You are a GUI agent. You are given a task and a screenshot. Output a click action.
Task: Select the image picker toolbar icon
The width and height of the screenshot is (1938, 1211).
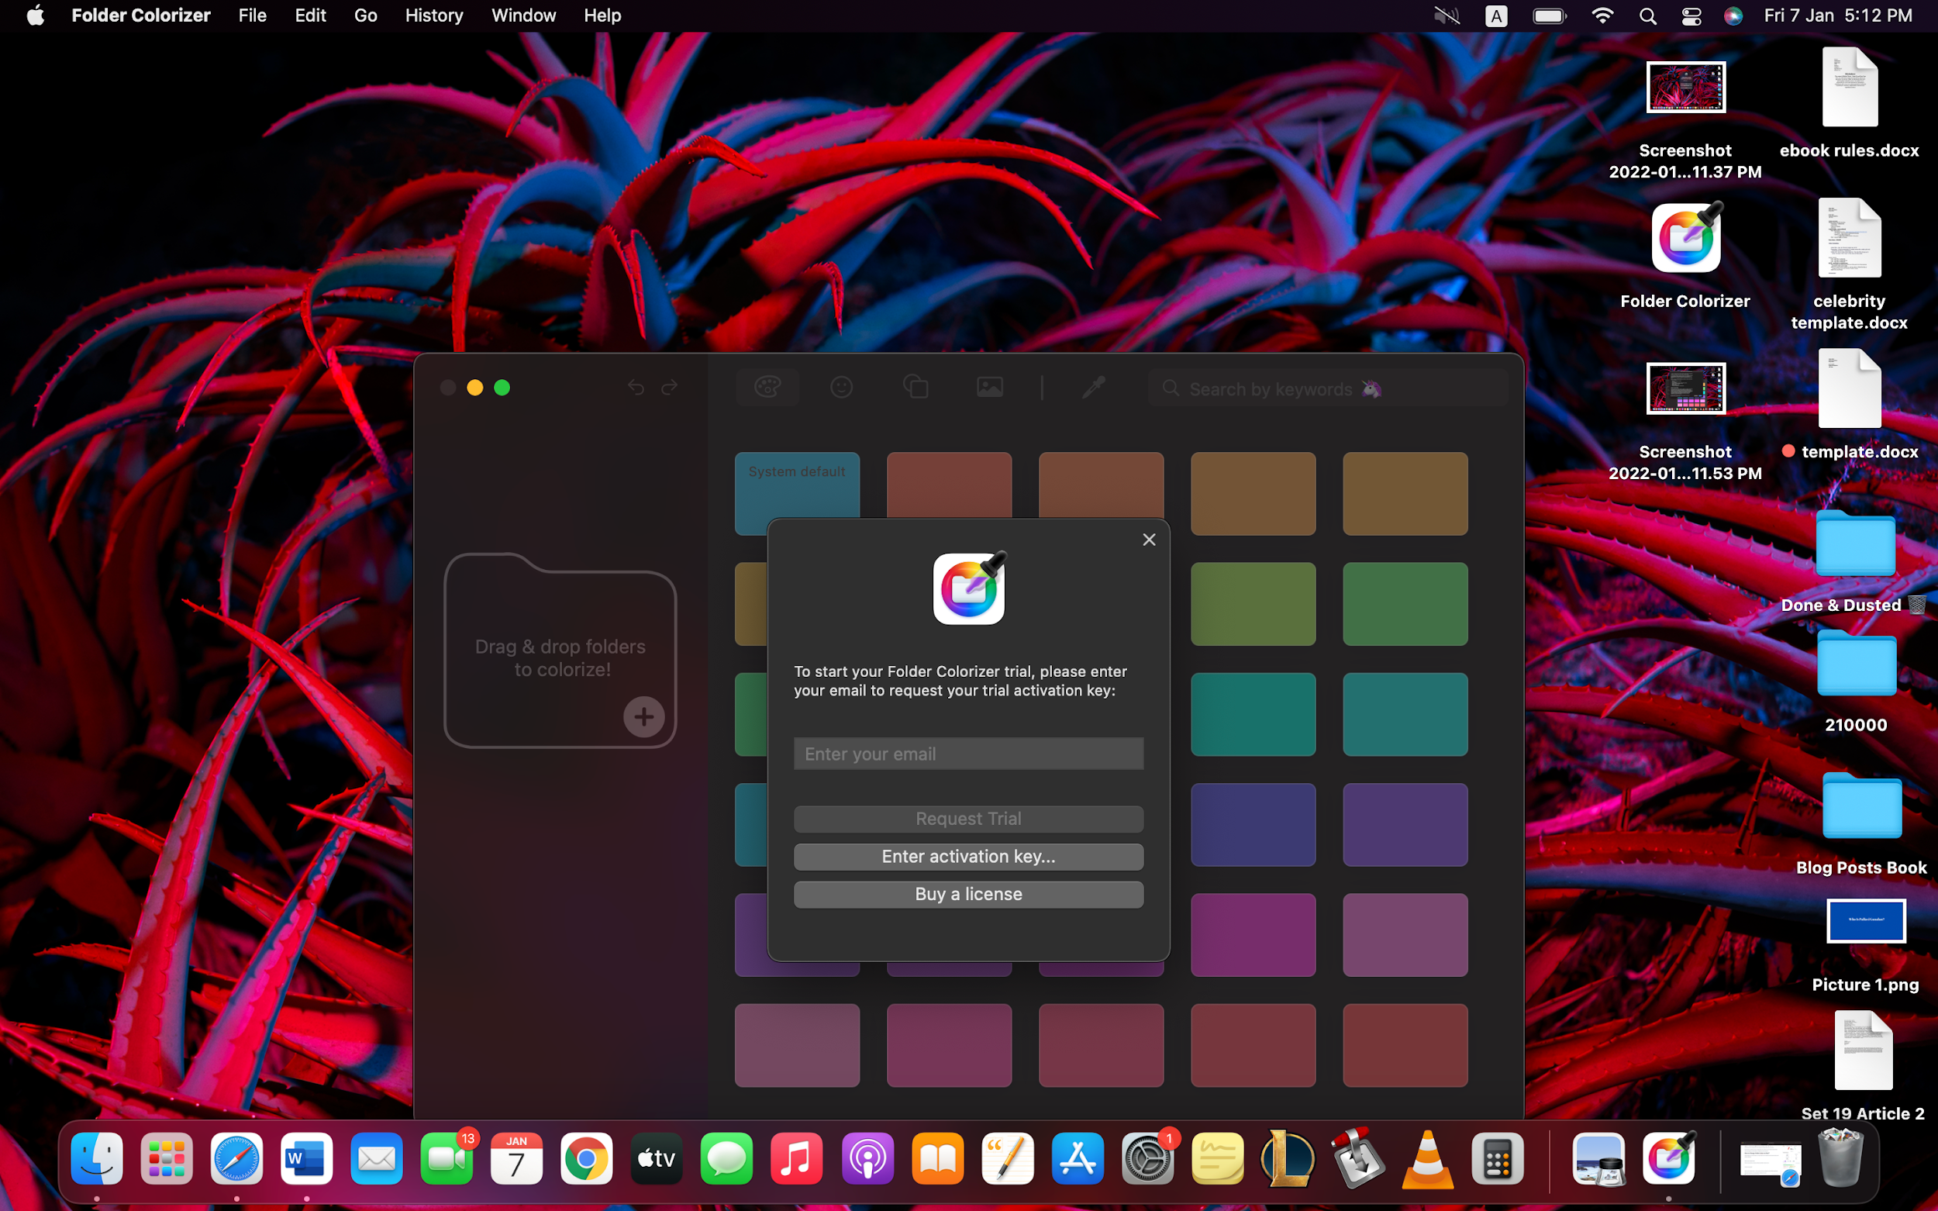pyautogui.click(x=990, y=388)
